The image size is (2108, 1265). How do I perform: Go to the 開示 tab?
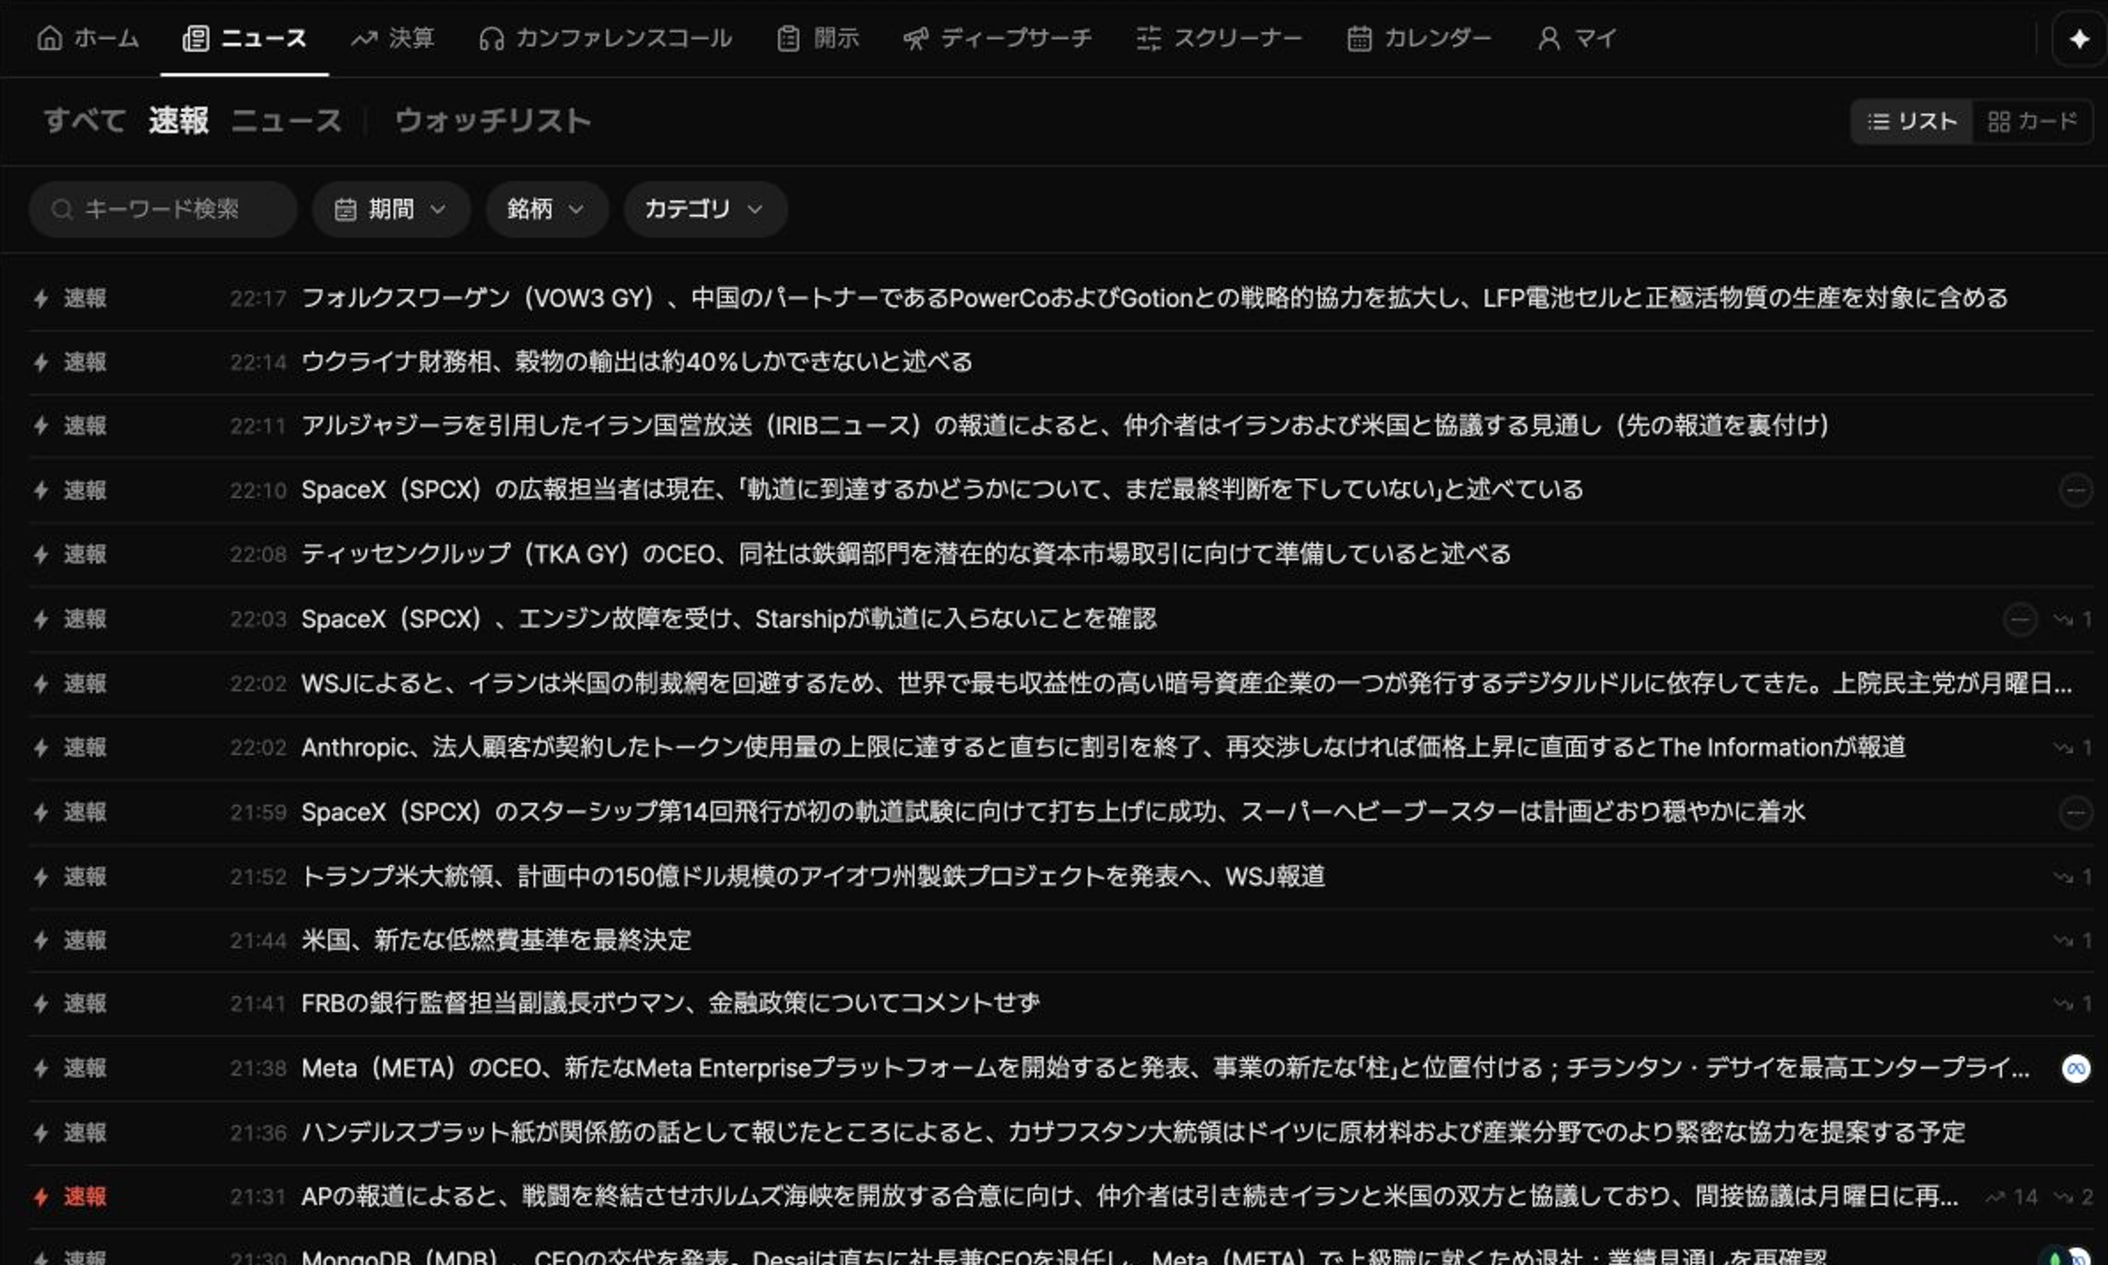818,38
